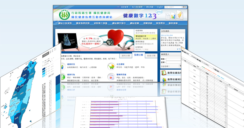Click the lightest blue legend swatch in the map window
244x128 pixels.
(44, 76)
